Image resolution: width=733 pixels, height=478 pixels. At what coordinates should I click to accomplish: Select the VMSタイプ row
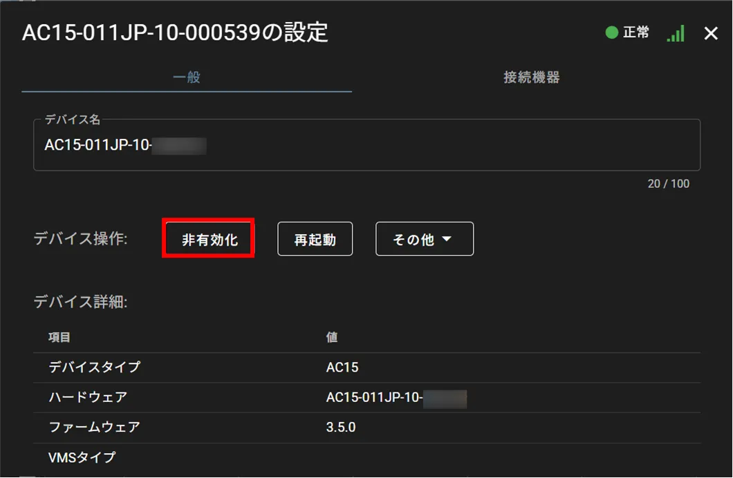[x=82, y=457]
